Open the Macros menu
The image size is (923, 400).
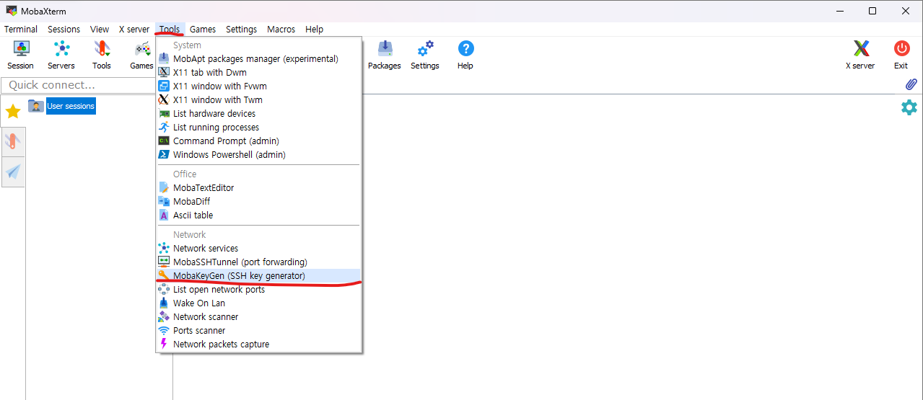pos(281,30)
